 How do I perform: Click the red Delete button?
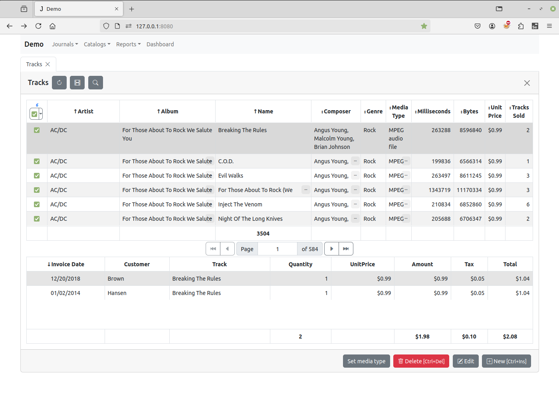point(421,361)
